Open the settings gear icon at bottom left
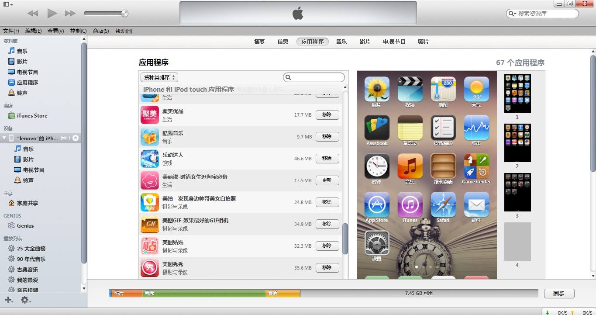 (25, 300)
